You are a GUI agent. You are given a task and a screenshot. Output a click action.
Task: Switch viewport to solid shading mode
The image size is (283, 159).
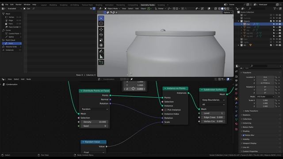pos(222,8)
